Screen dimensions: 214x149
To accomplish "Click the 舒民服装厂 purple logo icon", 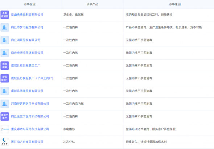I will pos(5,78).
